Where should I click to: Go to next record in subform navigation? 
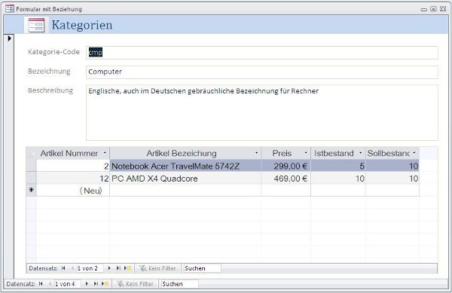109,268
